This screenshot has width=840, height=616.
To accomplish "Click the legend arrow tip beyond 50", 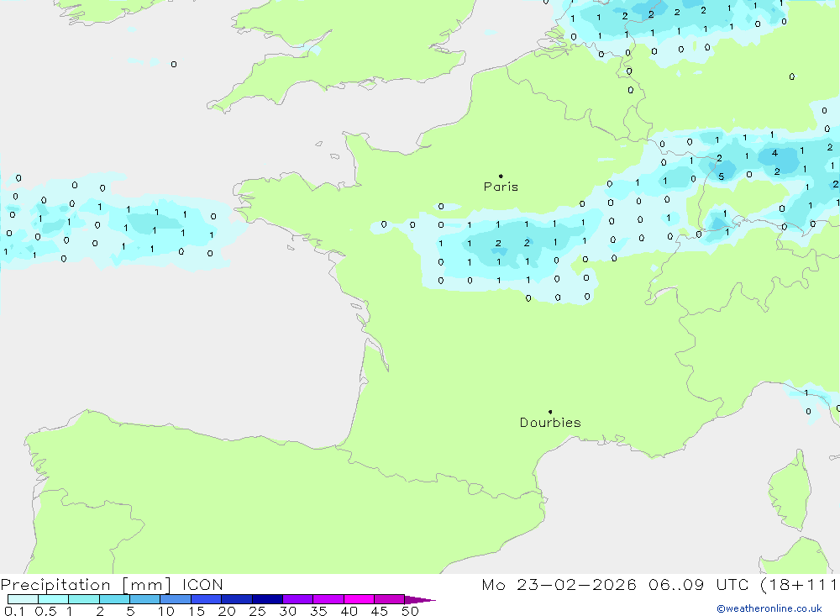I will [420, 600].
